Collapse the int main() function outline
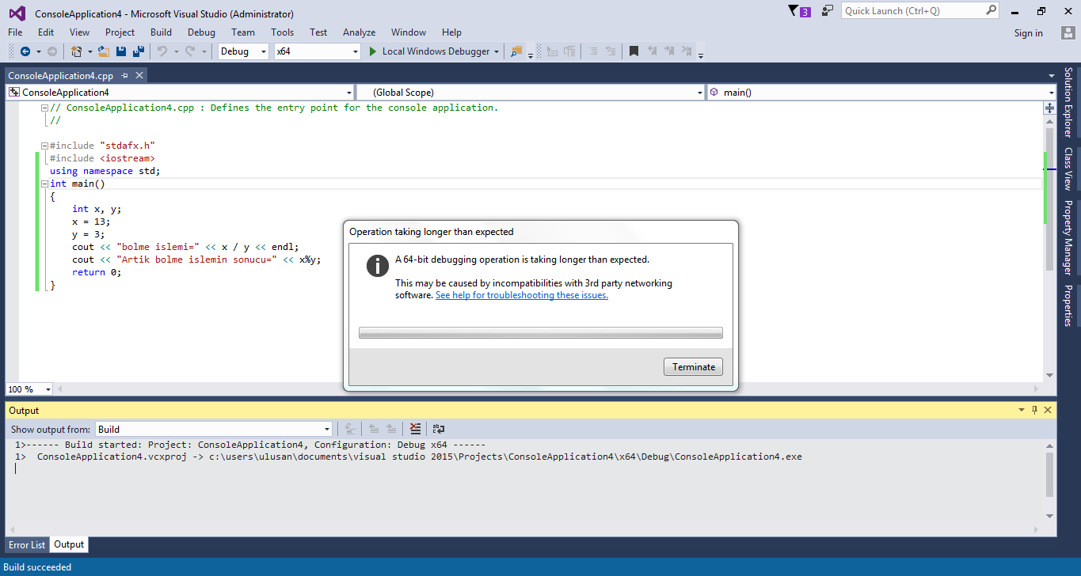Viewport: 1081px width, 576px height. point(44,184)
